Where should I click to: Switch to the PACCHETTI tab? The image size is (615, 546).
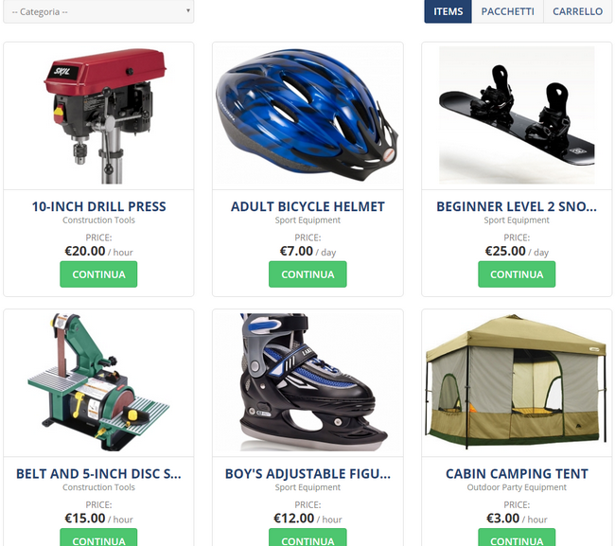point(507,11)
